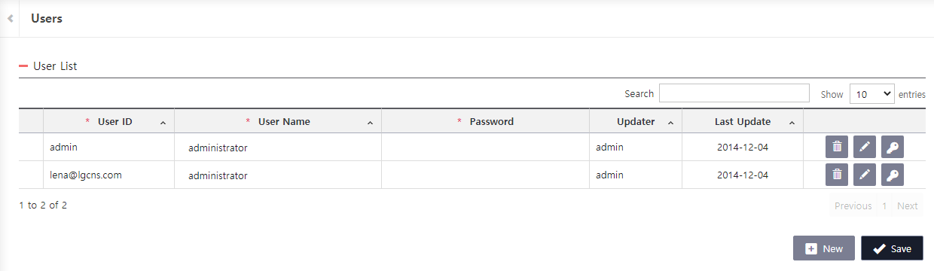Collapse sidebar using the left arrow
This screenshot has width=934, height=271.
pyautogui.click(x=10, y=18)
